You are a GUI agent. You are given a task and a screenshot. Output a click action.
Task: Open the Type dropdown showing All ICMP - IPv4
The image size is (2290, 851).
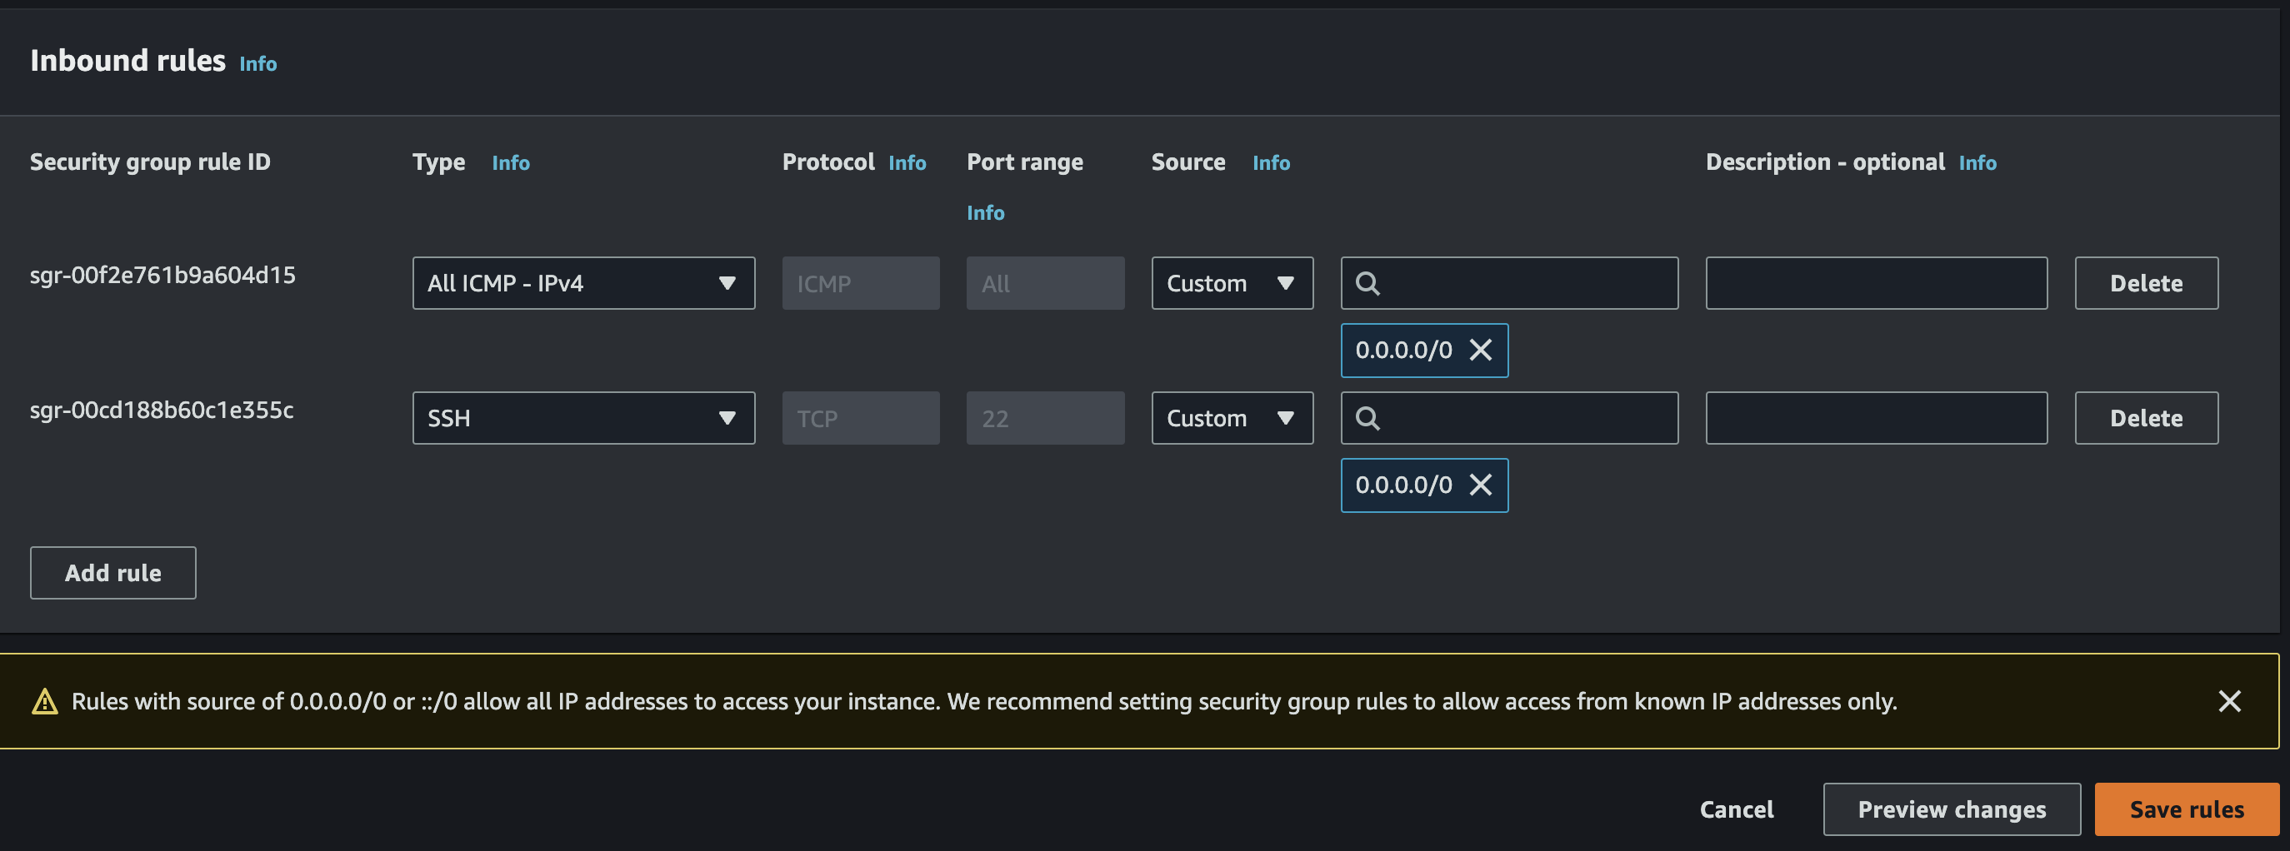click(583, 282)
